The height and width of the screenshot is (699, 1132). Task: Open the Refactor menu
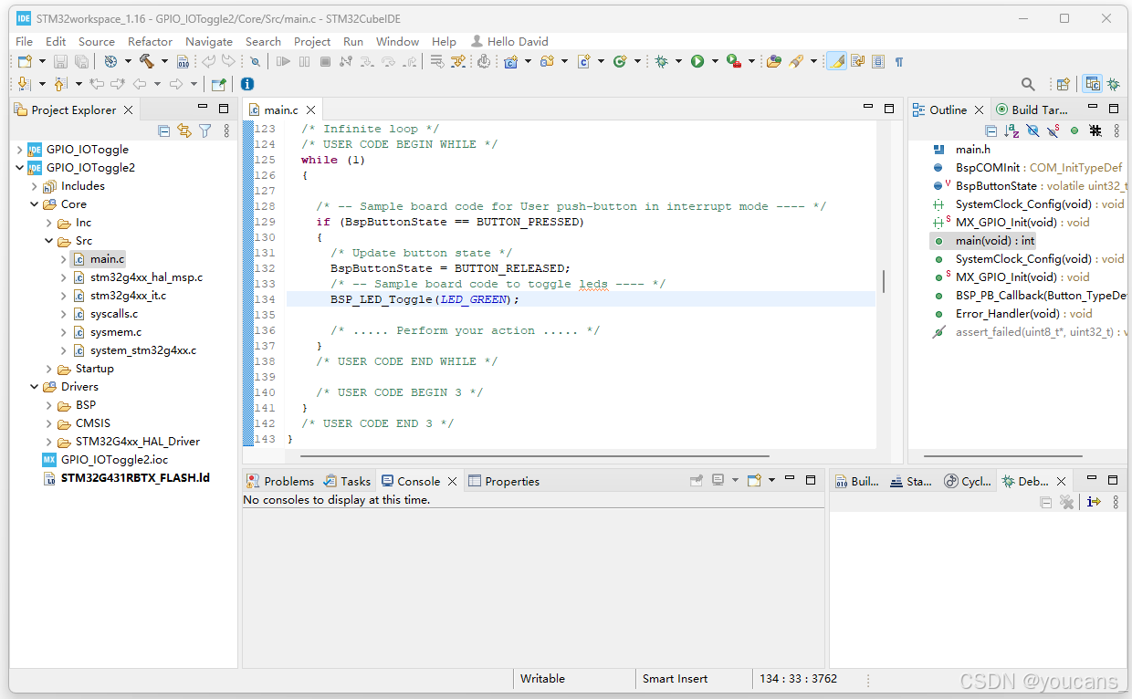click(150, 41)
